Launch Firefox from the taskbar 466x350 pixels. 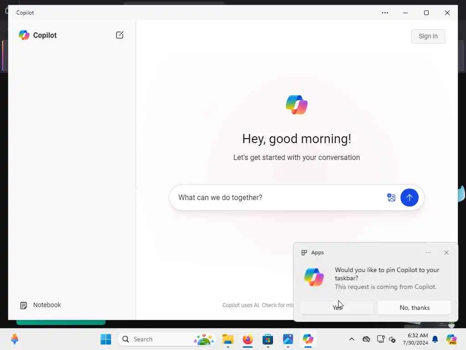[248, 339]
